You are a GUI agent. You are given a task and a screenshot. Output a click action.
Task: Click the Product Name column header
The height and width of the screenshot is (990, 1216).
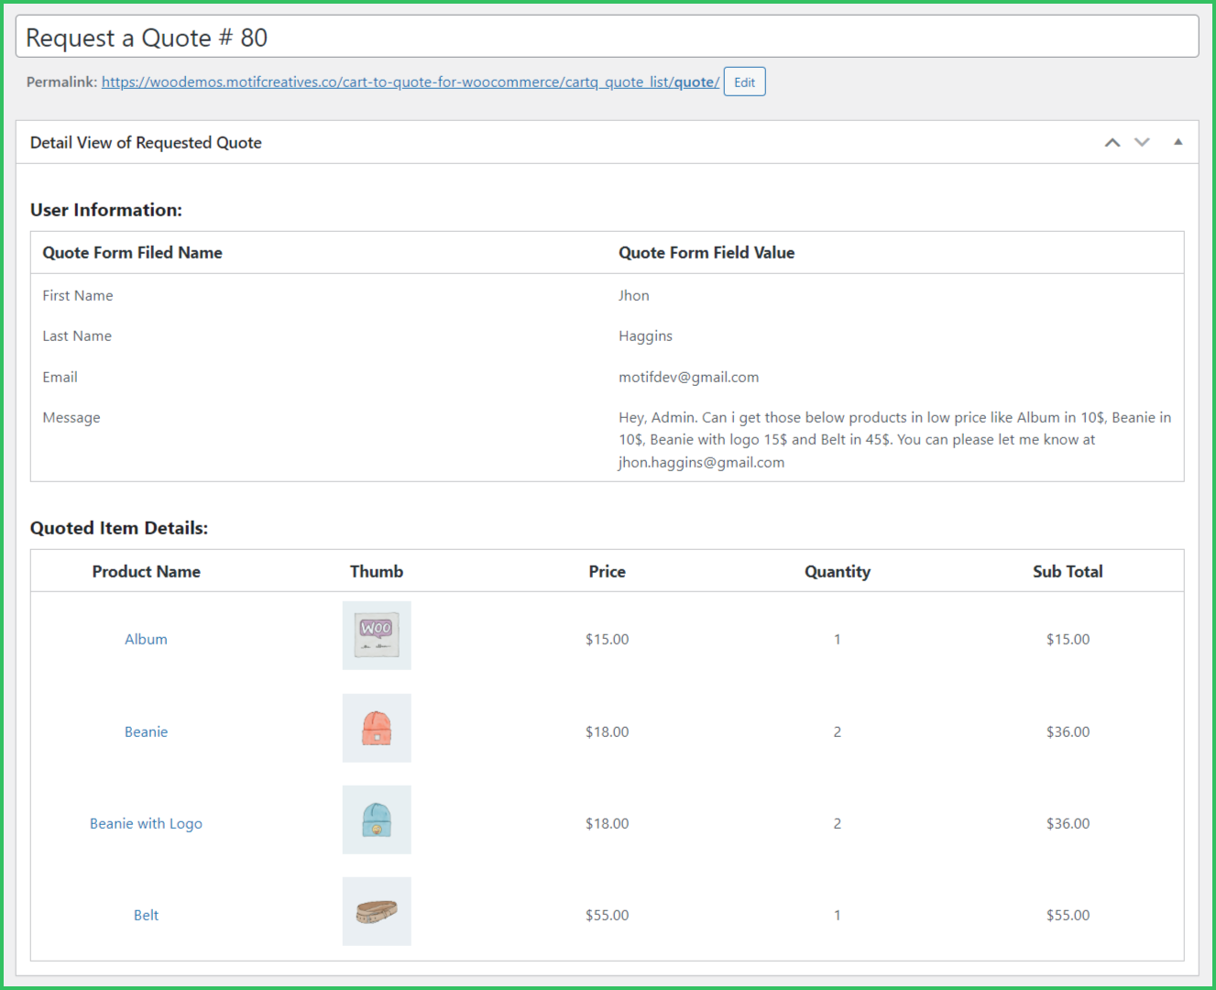[x=146, y=571]
